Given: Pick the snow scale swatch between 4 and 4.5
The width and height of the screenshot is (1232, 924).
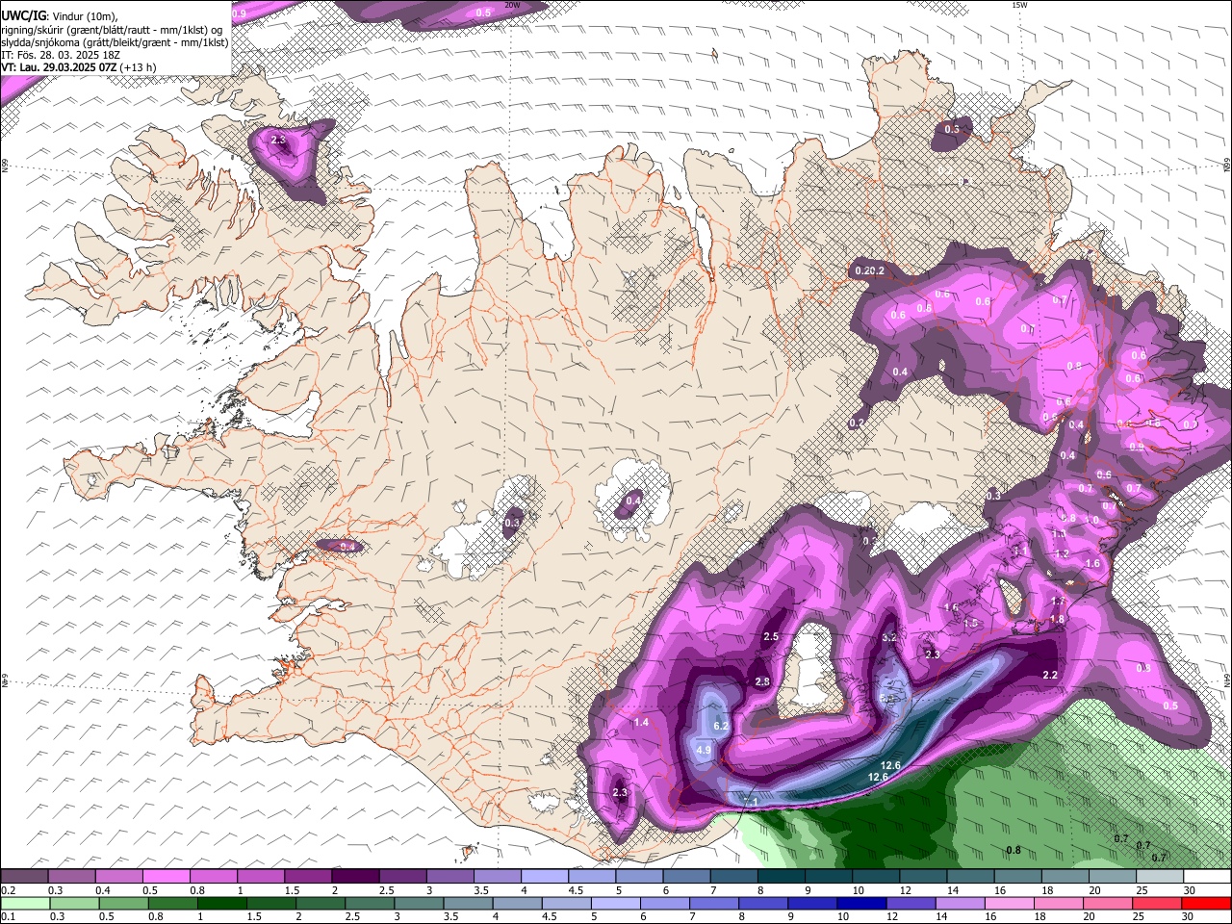Looking at the screenshot, I should [544, 876].
